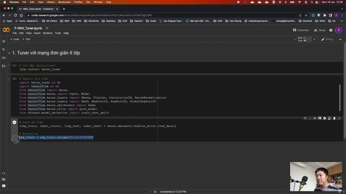Screen dimensions: 346x194
Task: Click the imports cell vertical scrollbar
Action: point(340,98)
